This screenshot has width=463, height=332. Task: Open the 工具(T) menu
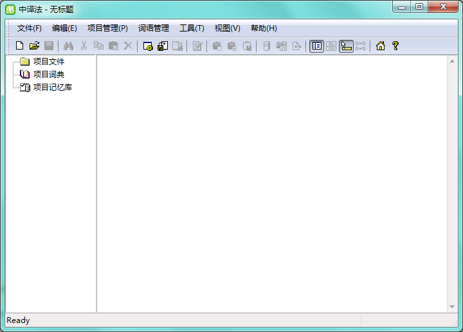192,28
